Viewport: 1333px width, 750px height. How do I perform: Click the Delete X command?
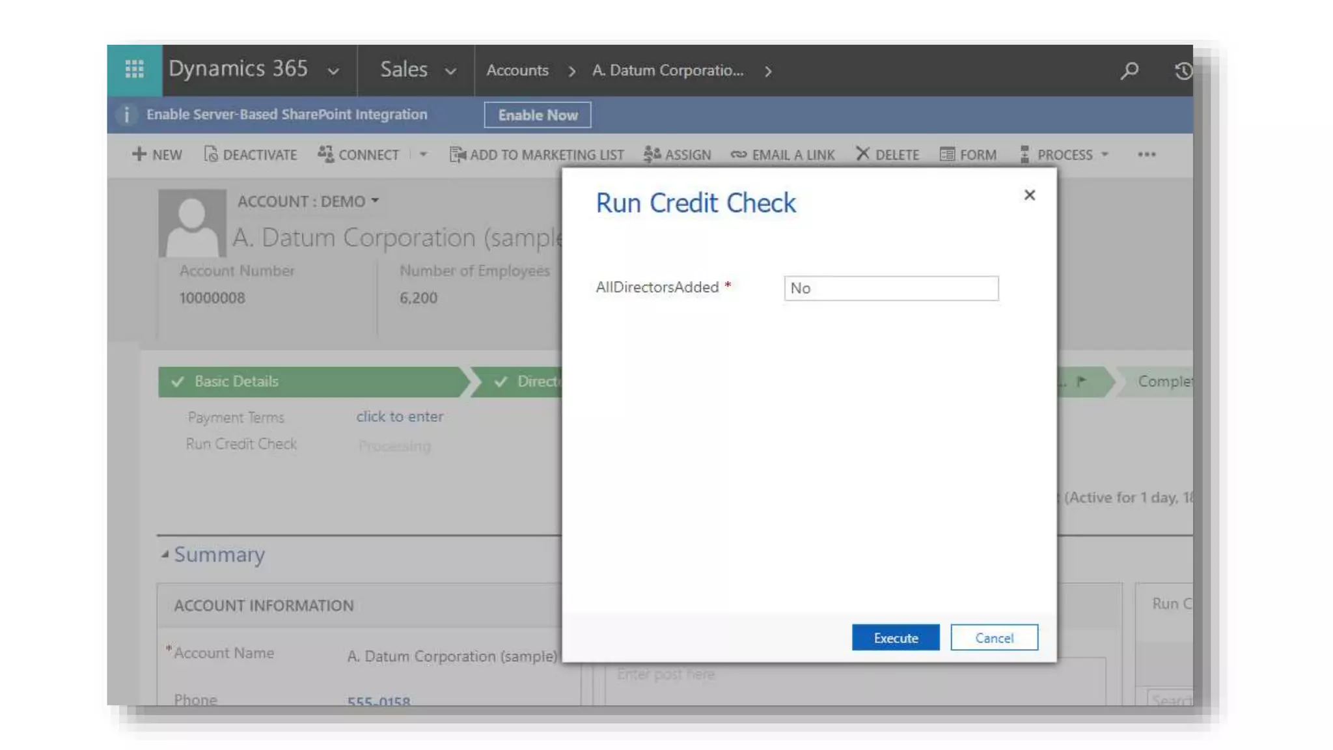[x=862, y=154]
